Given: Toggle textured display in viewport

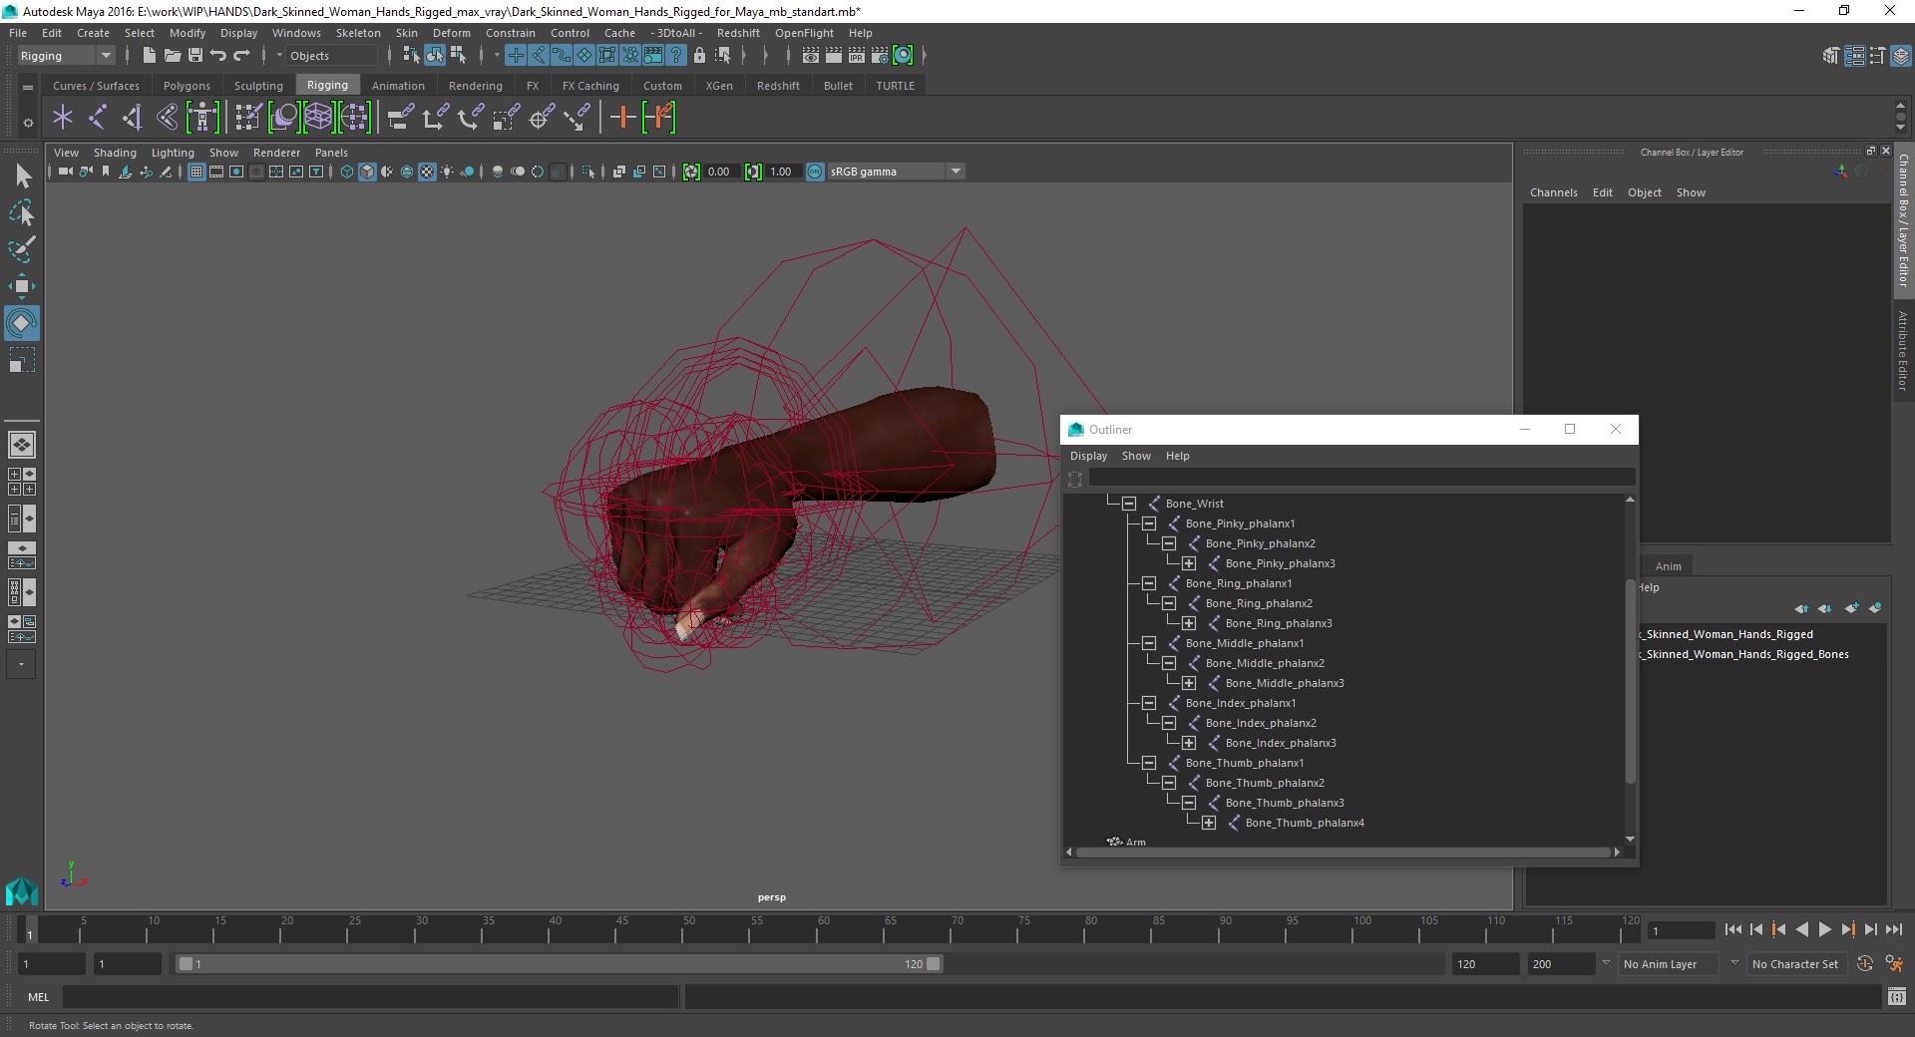Looking at the screenshot, I should tap(427, 172).
